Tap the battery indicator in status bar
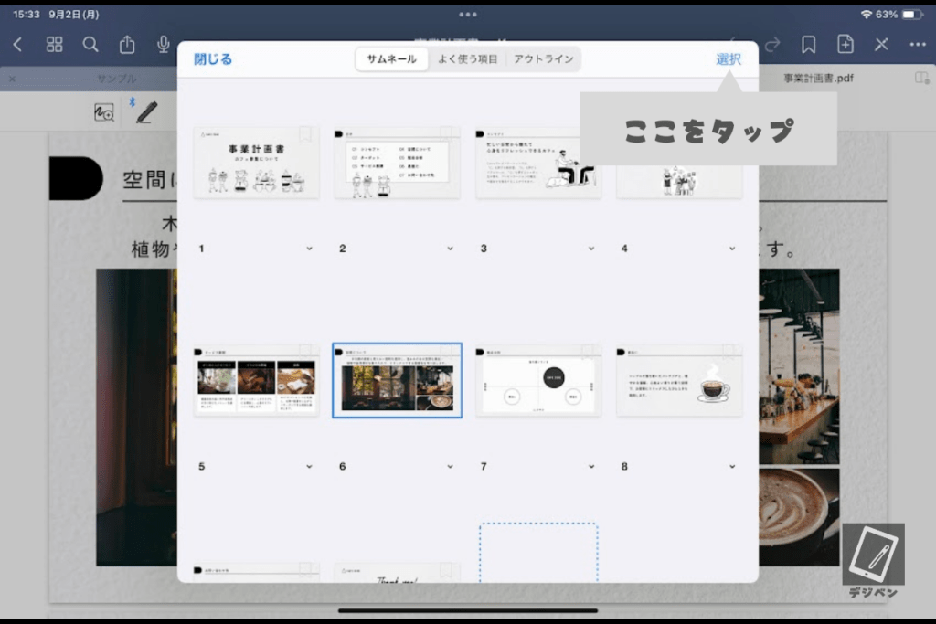Screen dimensions: 936x624 (911, 15)
